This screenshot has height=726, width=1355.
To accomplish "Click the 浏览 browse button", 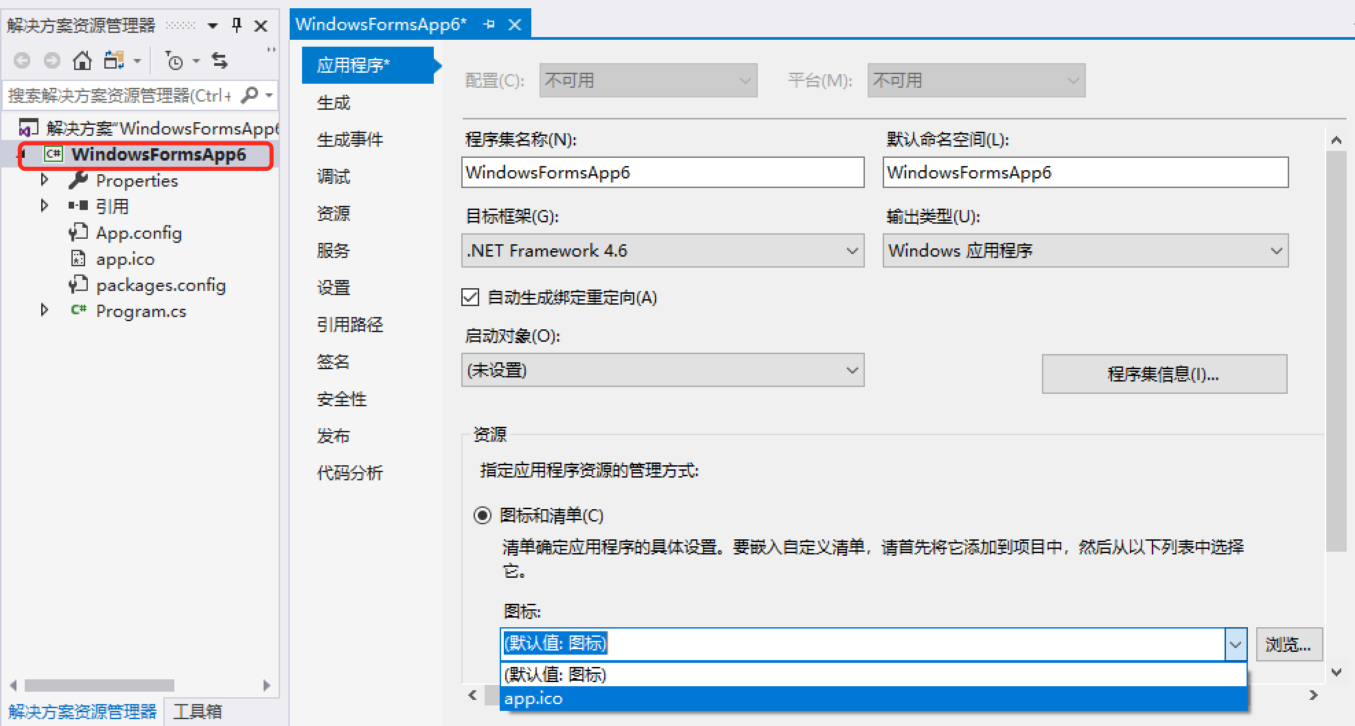I will 1288,644.
